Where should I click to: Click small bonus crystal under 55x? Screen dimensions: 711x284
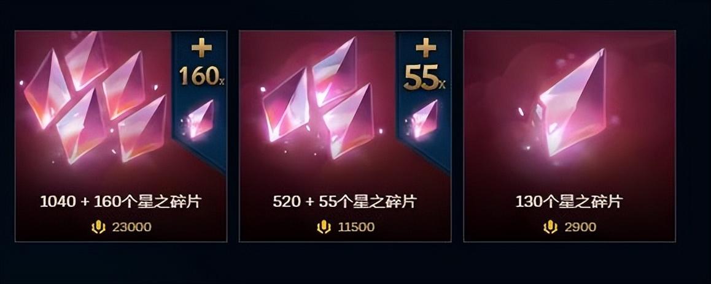[424, 119]
